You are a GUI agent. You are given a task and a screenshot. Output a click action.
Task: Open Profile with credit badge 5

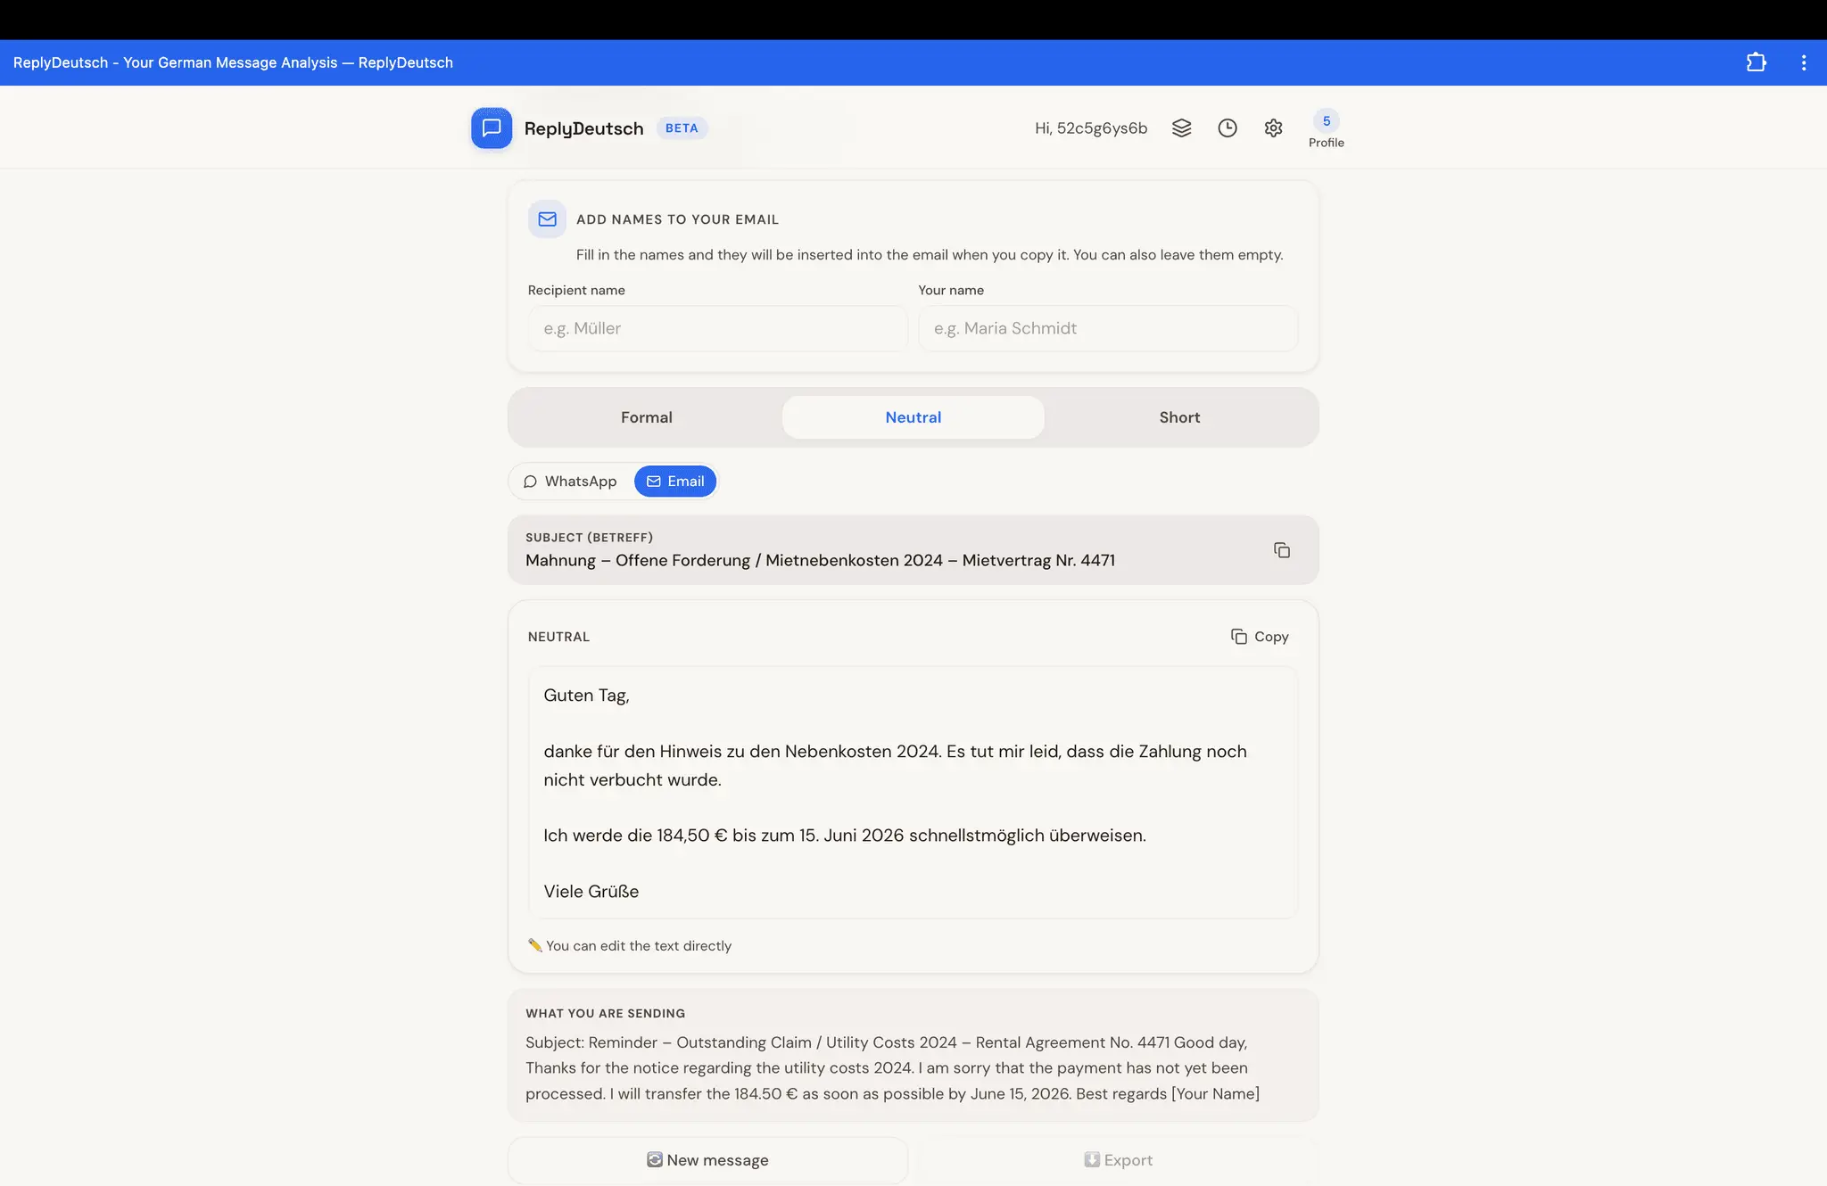1326,129
